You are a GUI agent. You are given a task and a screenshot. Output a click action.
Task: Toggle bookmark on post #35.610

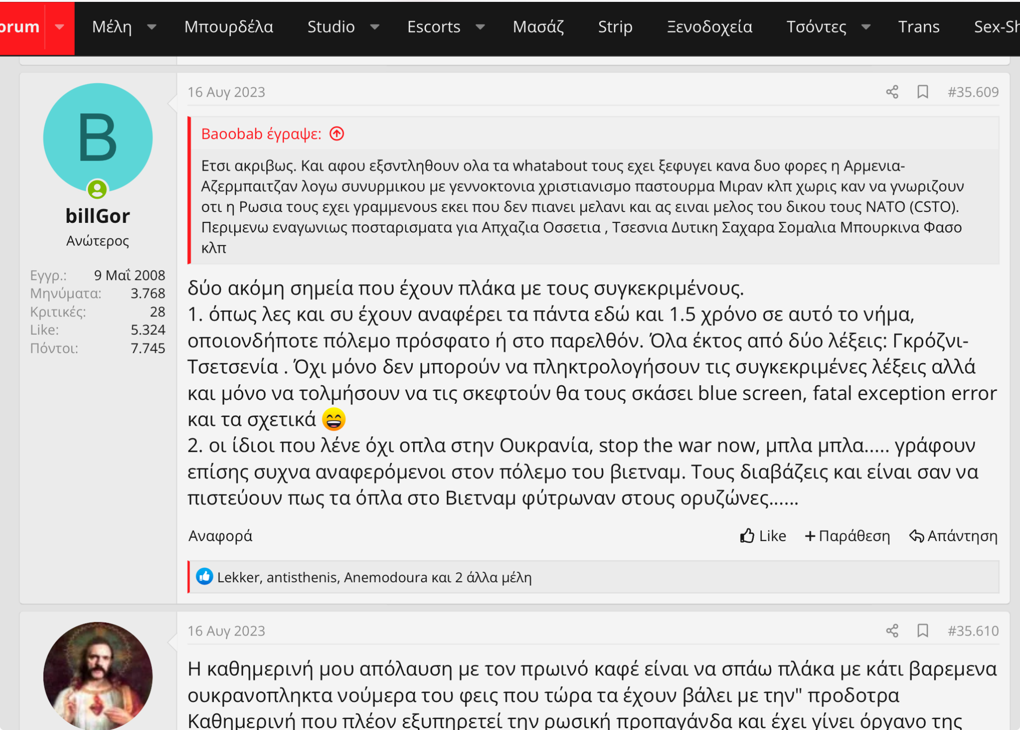tap(922, 630)
